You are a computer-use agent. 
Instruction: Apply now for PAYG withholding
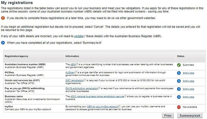click(x=188, y=89)
